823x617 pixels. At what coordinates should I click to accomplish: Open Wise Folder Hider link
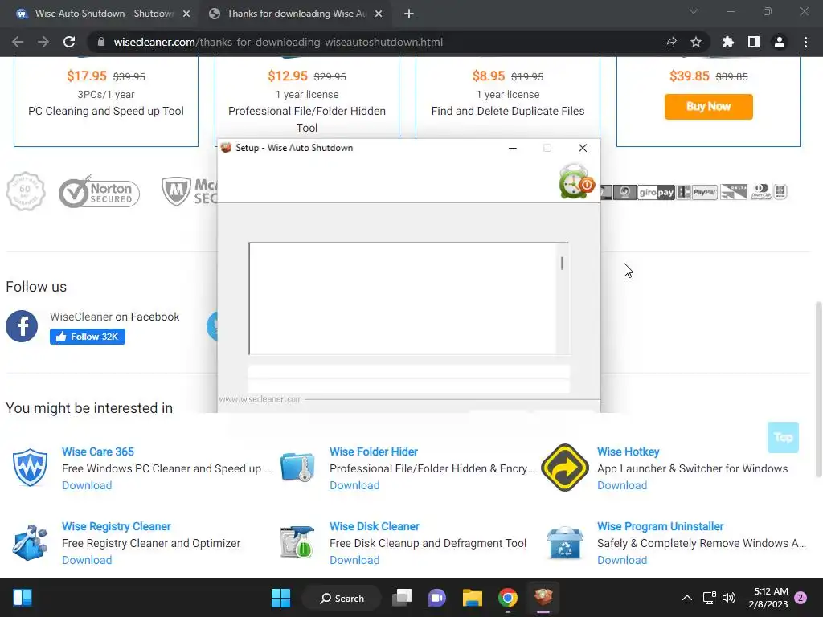pyautogui.click(x=374, y=452)
